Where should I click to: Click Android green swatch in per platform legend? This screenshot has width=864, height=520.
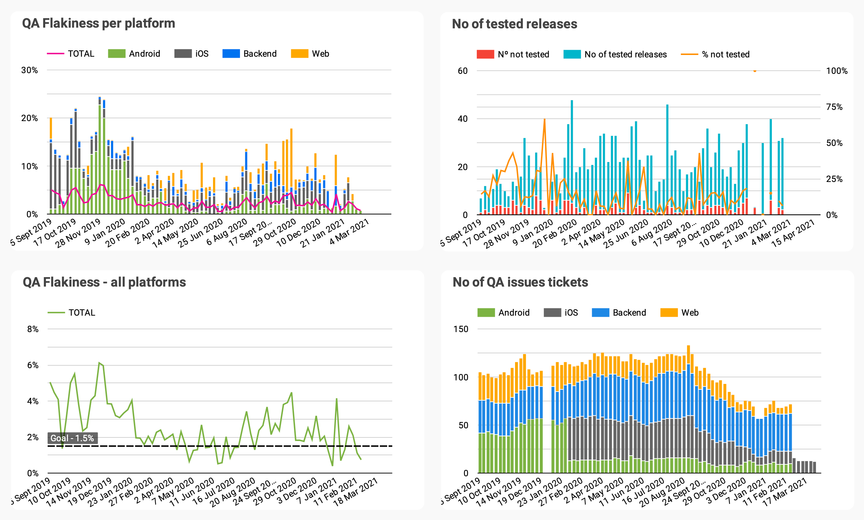(117, 54)
